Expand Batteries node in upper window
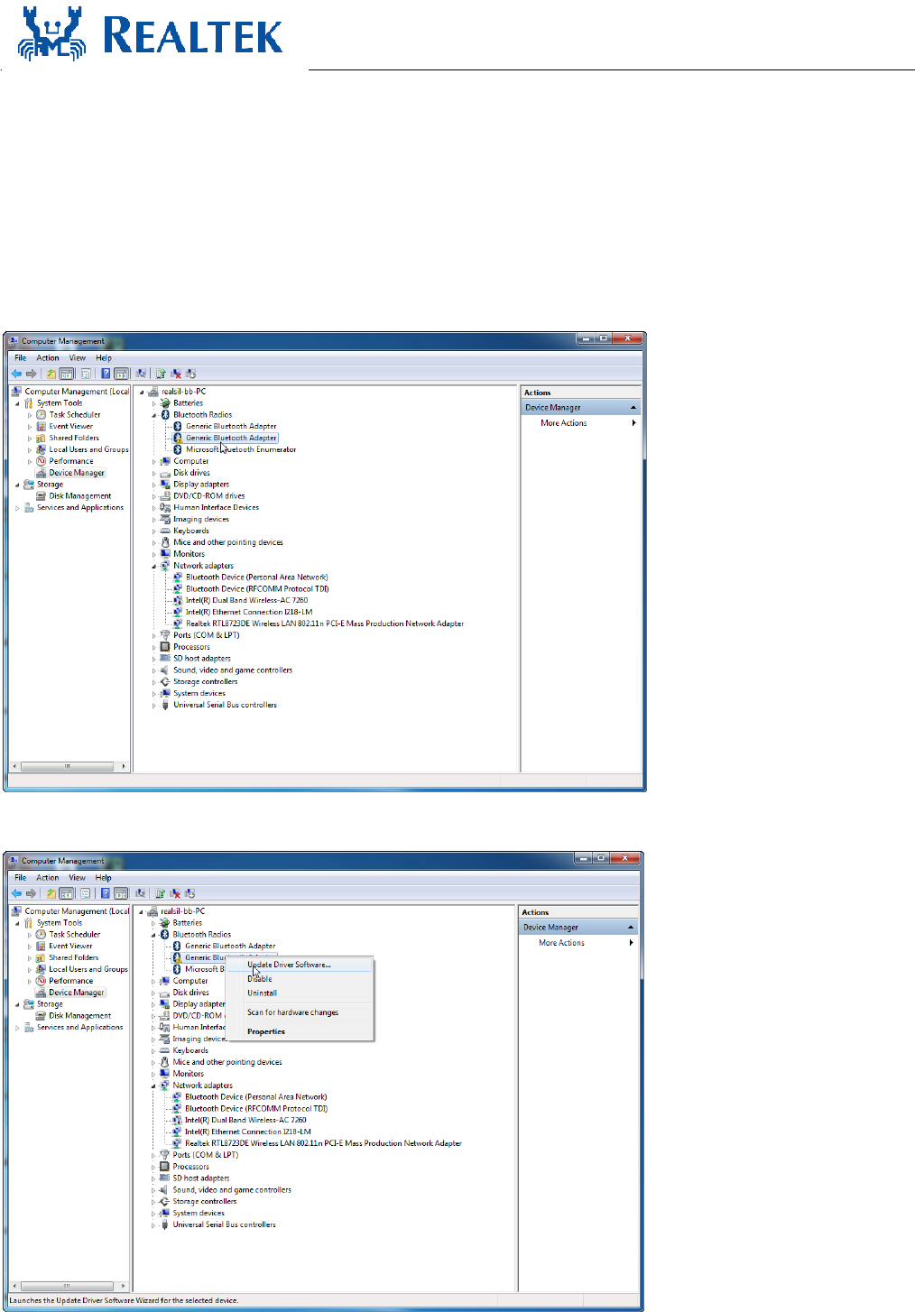This screenshot has height=1312, width=915. pyautogui.click(x=154, y=403)
